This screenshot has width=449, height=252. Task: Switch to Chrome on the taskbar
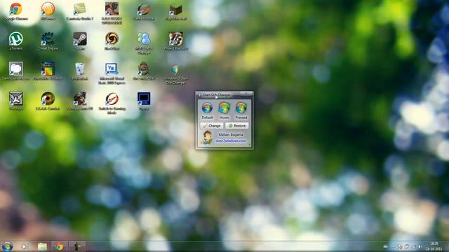[x=59, y=246]
